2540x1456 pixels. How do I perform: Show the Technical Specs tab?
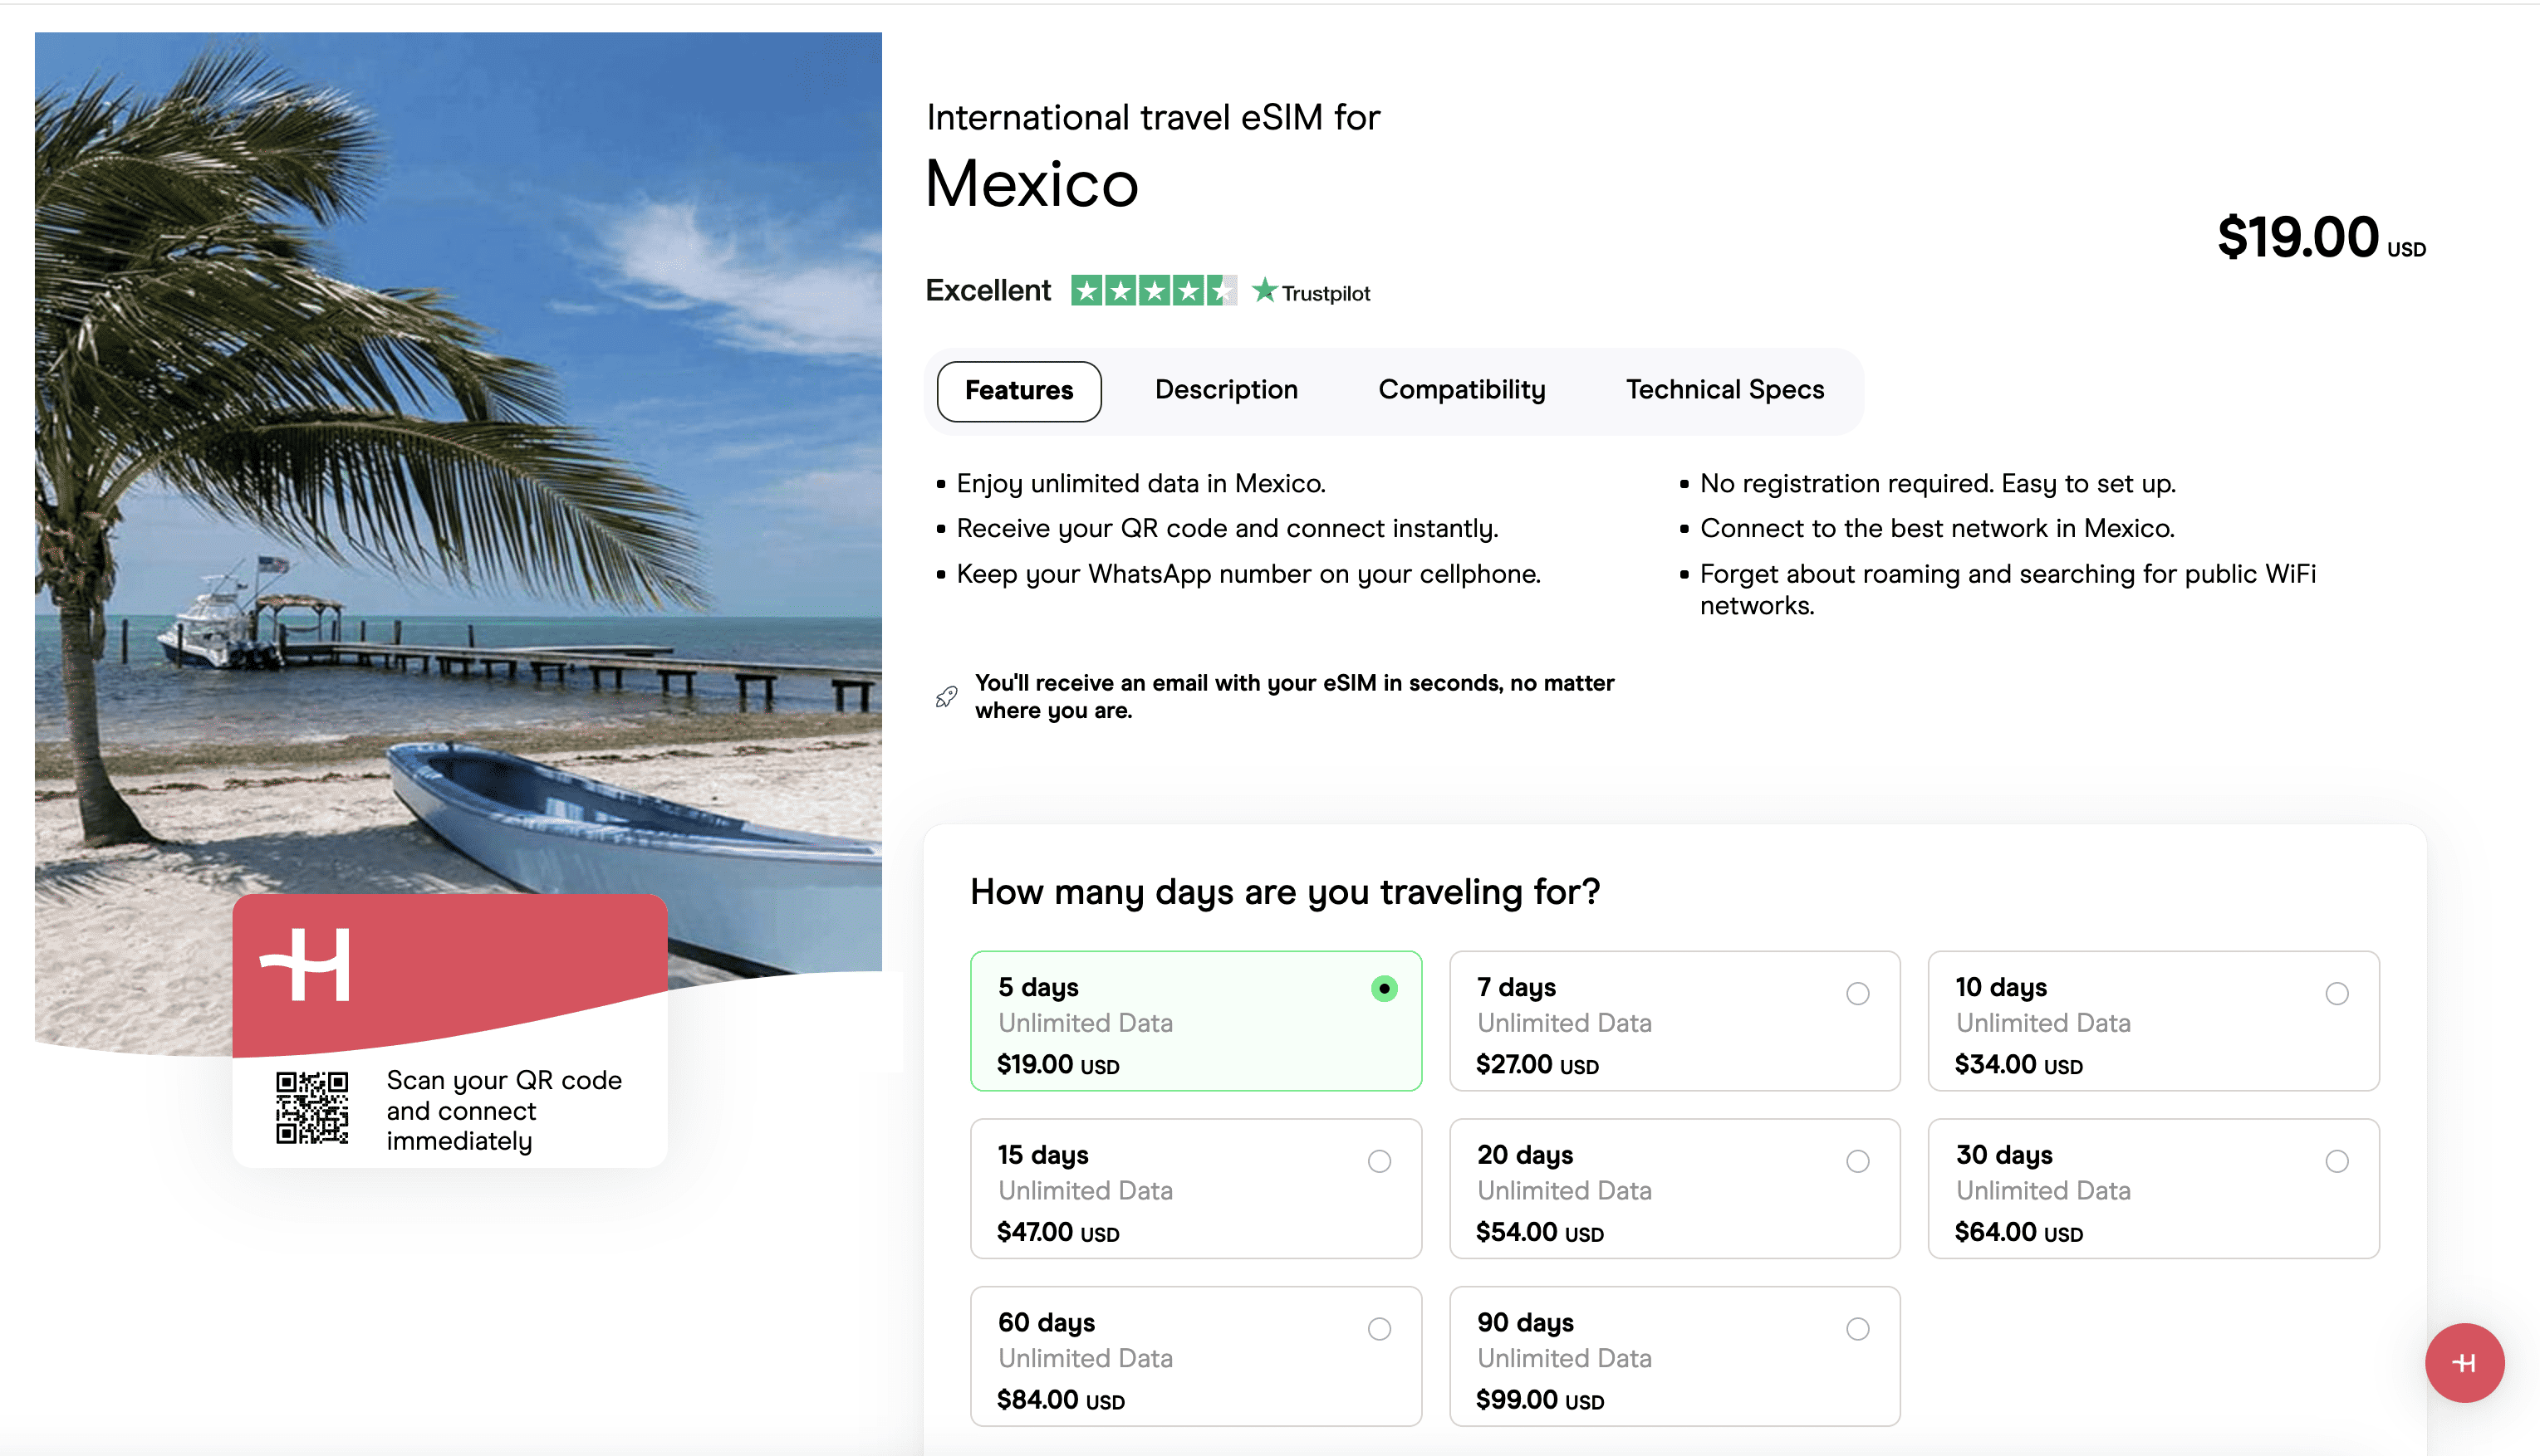click(1724, 390)
